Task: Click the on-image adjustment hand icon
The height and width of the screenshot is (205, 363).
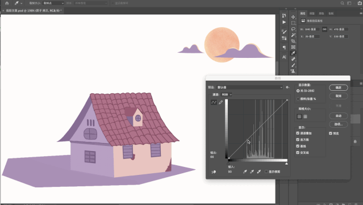Action: click(214, 171)
